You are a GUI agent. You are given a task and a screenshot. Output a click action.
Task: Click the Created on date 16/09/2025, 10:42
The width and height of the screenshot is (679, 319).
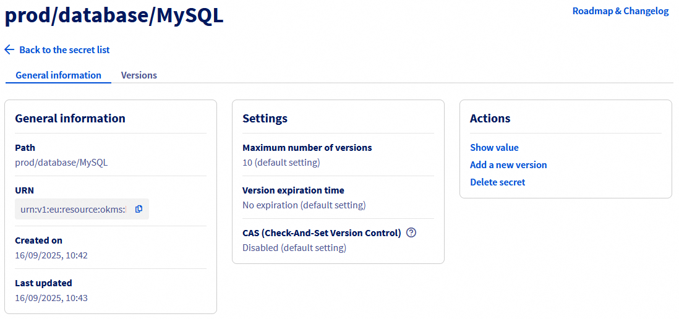51,255
